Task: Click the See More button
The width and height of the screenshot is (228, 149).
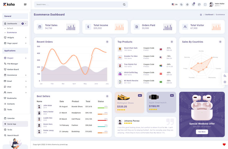Action: pos(202,132)
